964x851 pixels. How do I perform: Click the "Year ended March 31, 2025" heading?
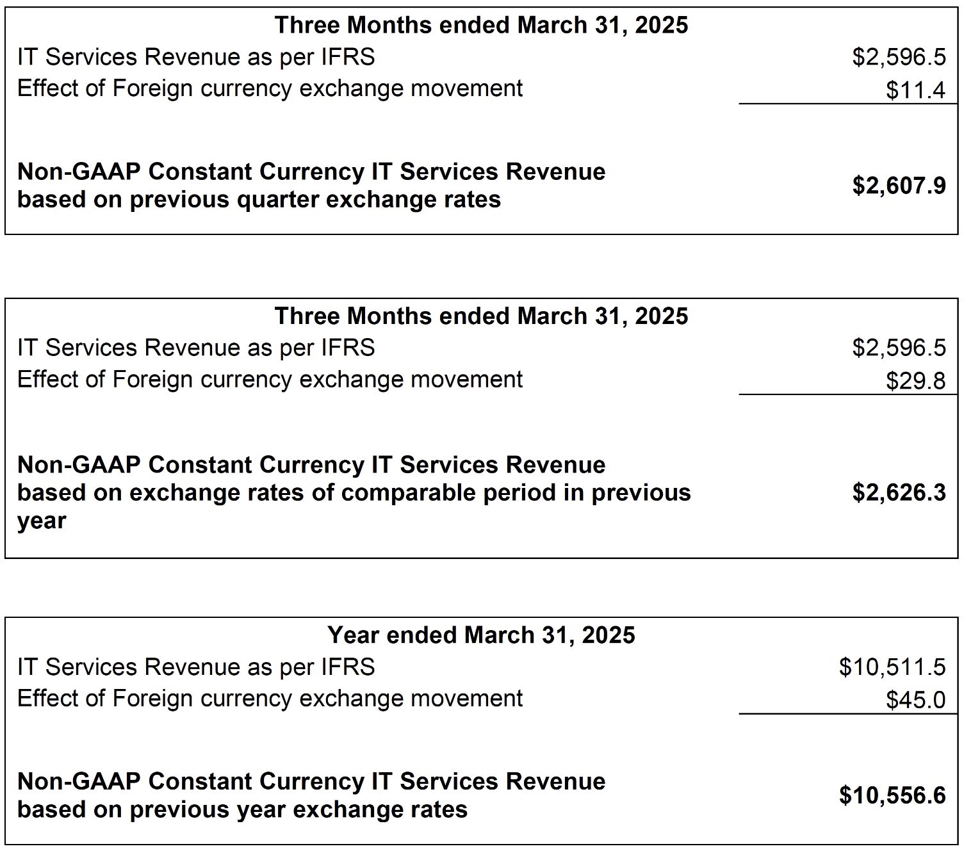pyautogui.click(x=481, y=635)
